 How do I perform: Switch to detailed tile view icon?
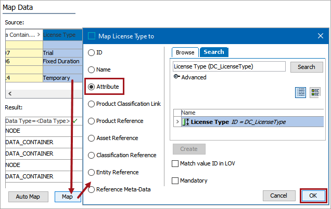click(315, 92)
